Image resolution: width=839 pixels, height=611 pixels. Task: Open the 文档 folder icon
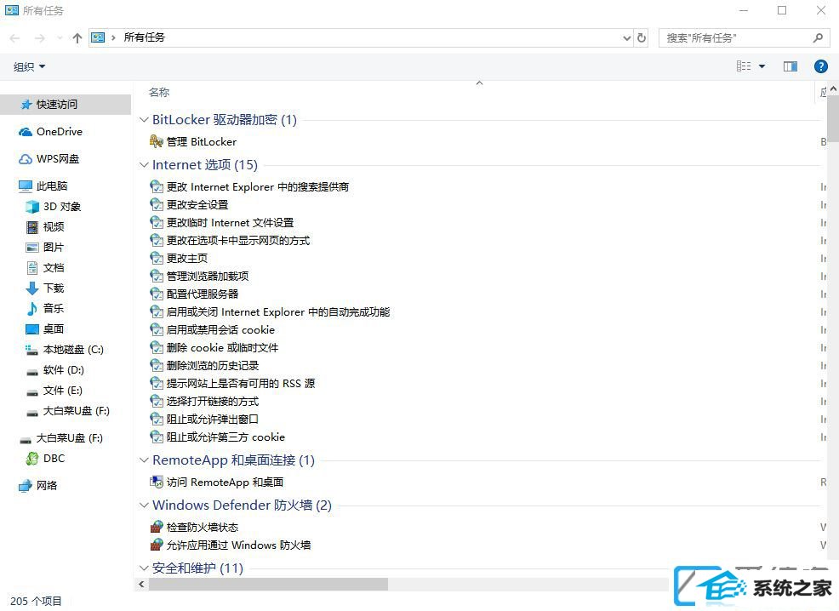point(32,267)
